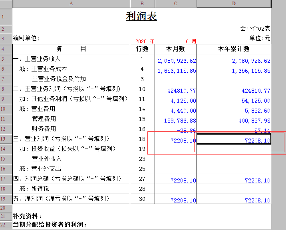Select the 四、利润总额 cell
The image size is (286, 230).
point(71,179)
